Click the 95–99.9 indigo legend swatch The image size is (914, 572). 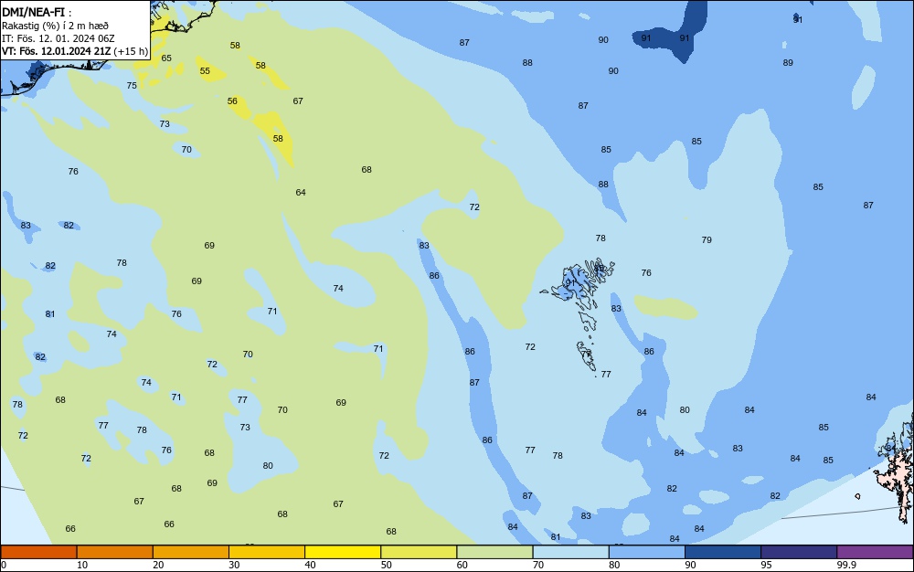799,552
